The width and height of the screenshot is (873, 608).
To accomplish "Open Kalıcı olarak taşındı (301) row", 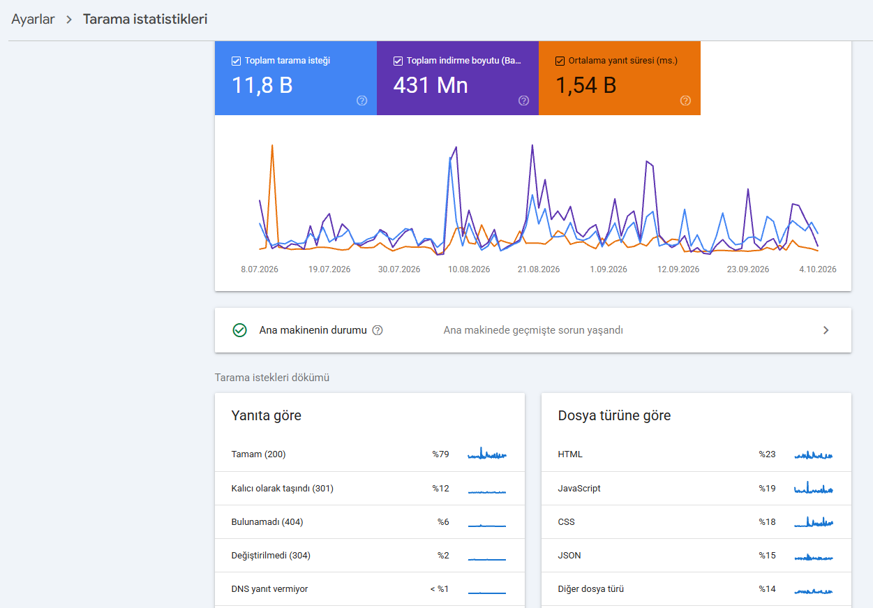I will pos(370,489).
